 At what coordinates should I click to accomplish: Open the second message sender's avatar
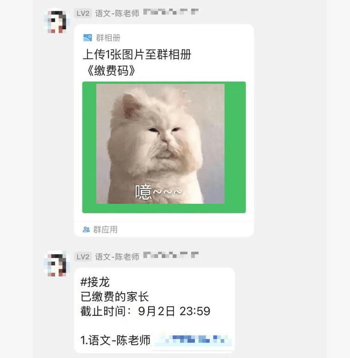tap(57, 264)
